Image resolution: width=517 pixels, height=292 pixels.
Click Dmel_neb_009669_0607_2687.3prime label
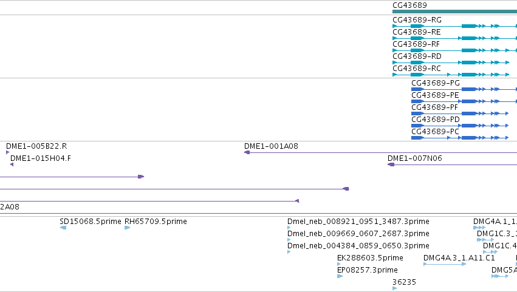pyautogui.click(x=358, y=234)
